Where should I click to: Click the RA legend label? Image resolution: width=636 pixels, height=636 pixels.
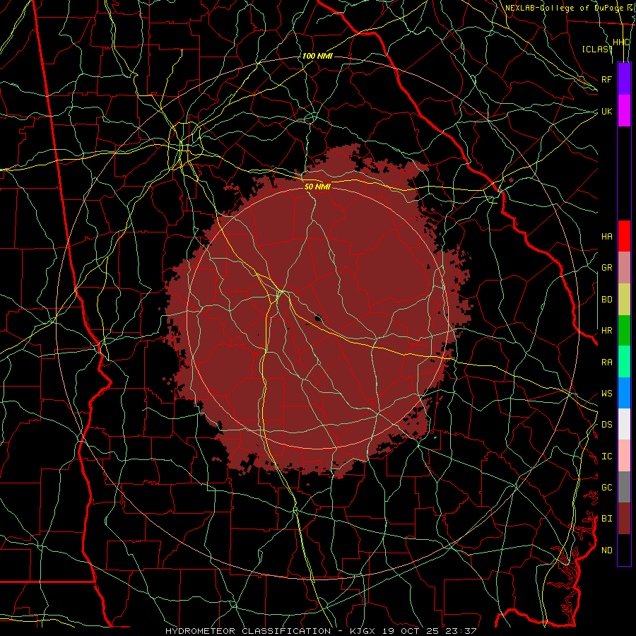pos(607,363)
